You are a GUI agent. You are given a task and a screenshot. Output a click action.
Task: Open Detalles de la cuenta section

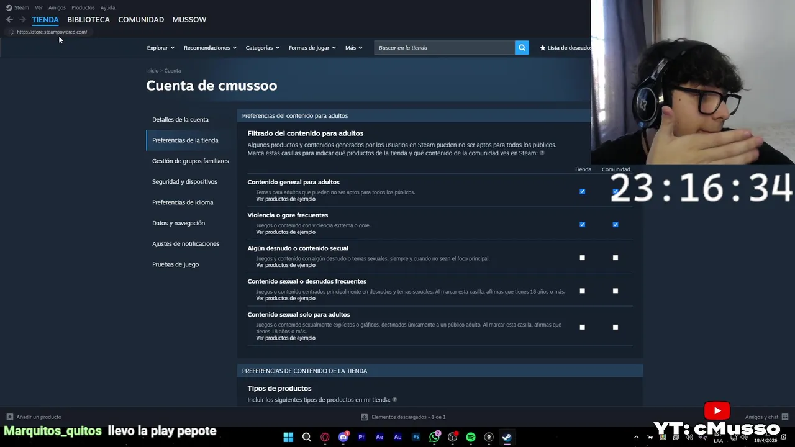pyautogui.click(x=180, y=119)
